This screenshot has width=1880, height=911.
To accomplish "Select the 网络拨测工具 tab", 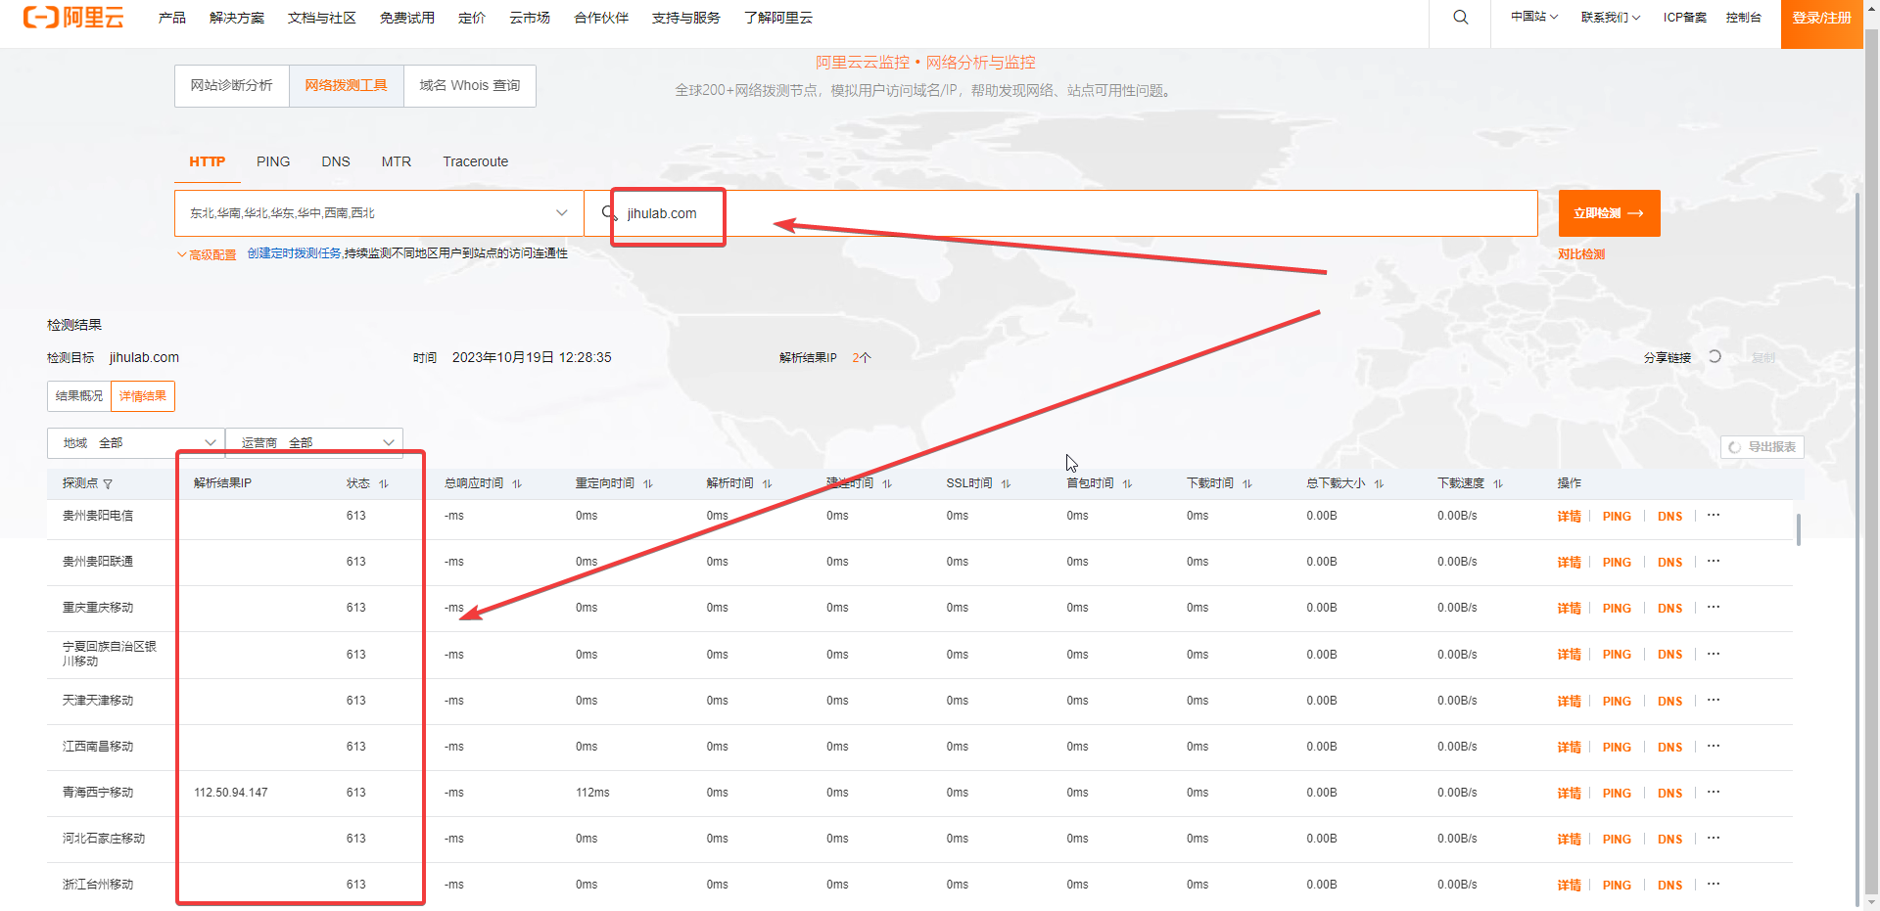I will point(347,86).
